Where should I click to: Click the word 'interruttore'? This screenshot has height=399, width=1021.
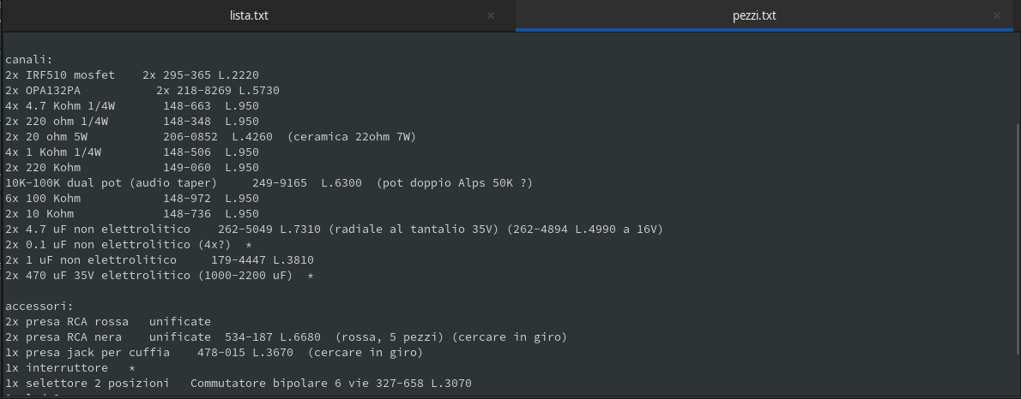(x=67, y=368)
